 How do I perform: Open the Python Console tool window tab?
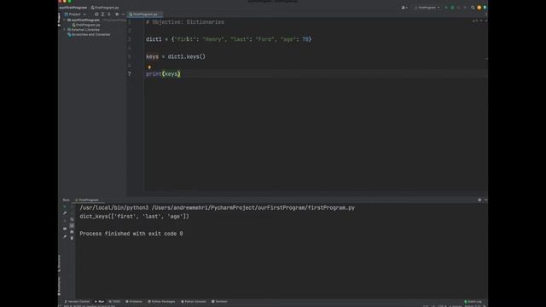[194, 301]
